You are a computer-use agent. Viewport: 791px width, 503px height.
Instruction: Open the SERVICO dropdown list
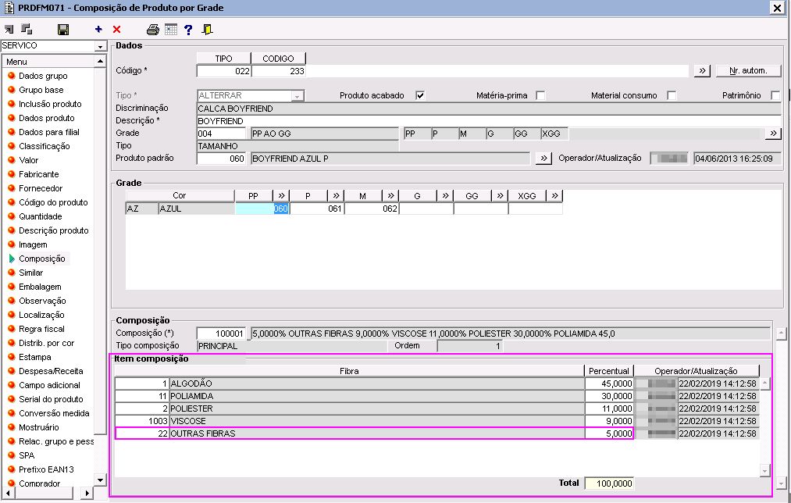(101, 46)
